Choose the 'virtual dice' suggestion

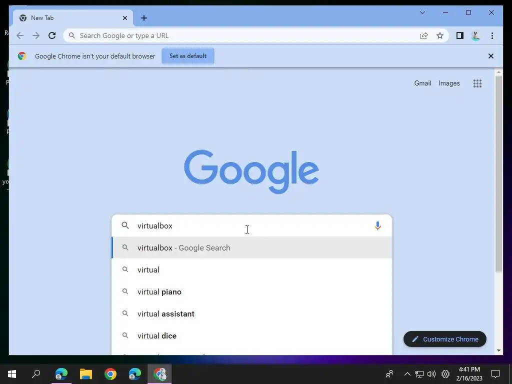click(x=251, y=335)
